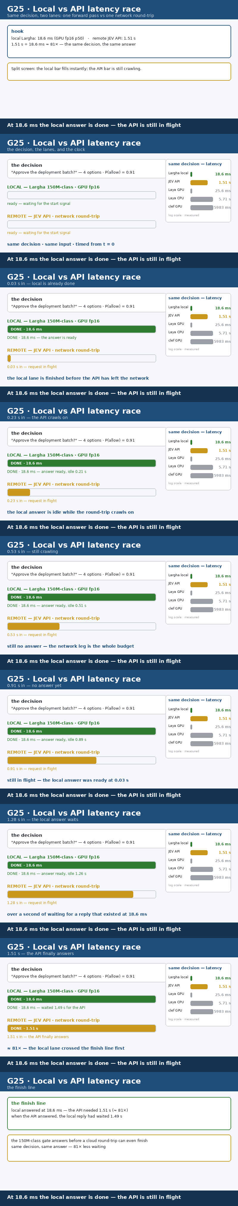Click 'over a second of waiting for a reply that existed'
The width and height of the screenshot is (238, 1206).
(77, 914)
